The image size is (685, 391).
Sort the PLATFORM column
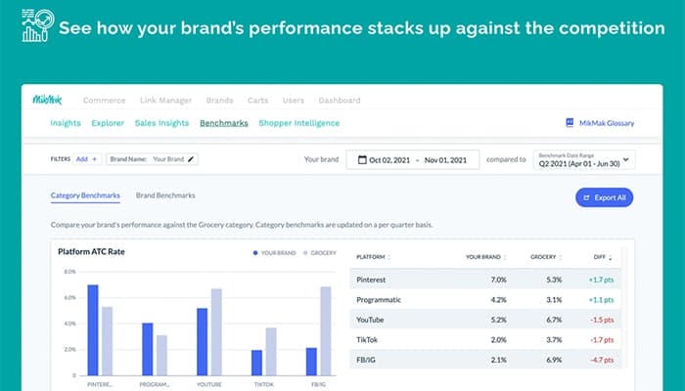coord(388,258)
